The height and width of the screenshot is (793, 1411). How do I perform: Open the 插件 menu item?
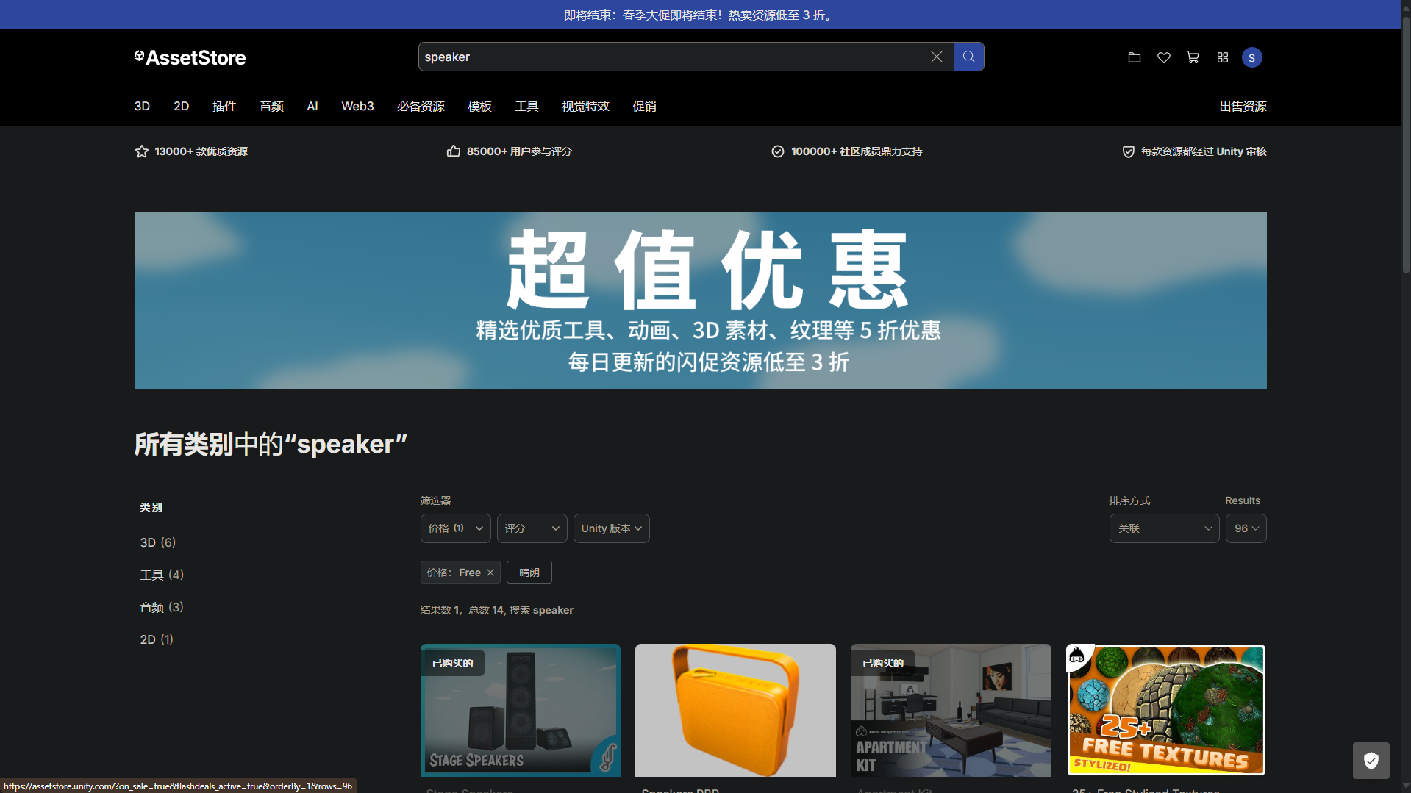tap(224, 107)
